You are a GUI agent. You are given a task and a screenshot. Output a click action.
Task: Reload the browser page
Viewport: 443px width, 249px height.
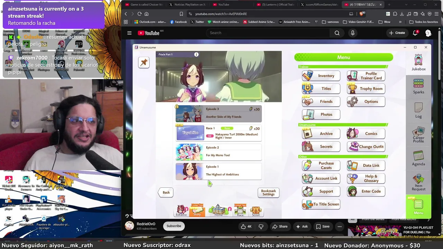(139, 14)
